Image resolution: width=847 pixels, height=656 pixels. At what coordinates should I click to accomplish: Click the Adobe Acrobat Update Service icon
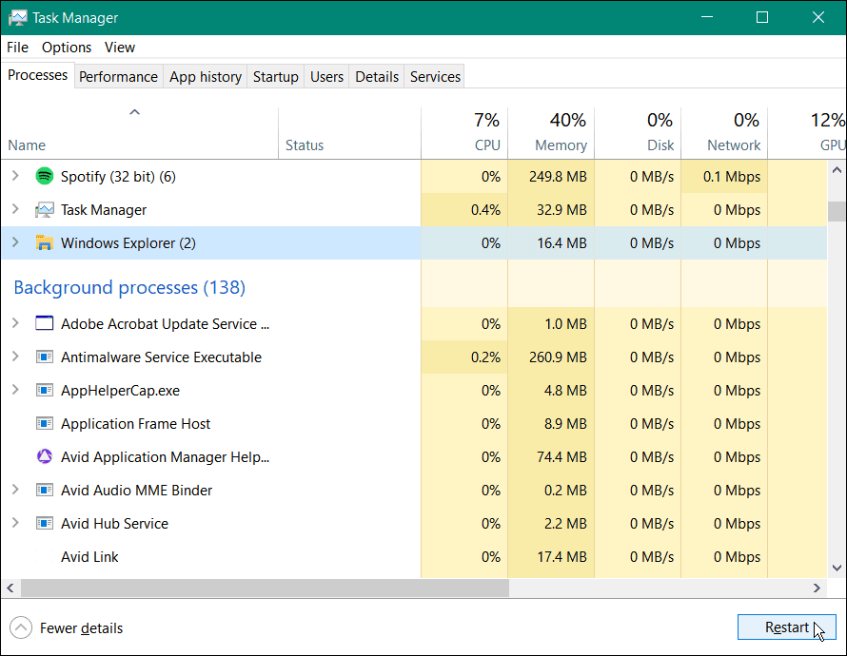click(x=44, y=323)
